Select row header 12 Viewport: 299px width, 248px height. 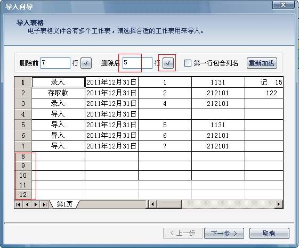pos(23,194)
